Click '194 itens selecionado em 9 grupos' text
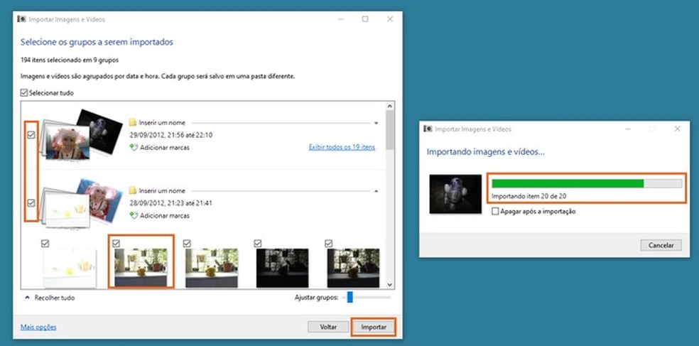699x346 pixels. pos(70,59)
